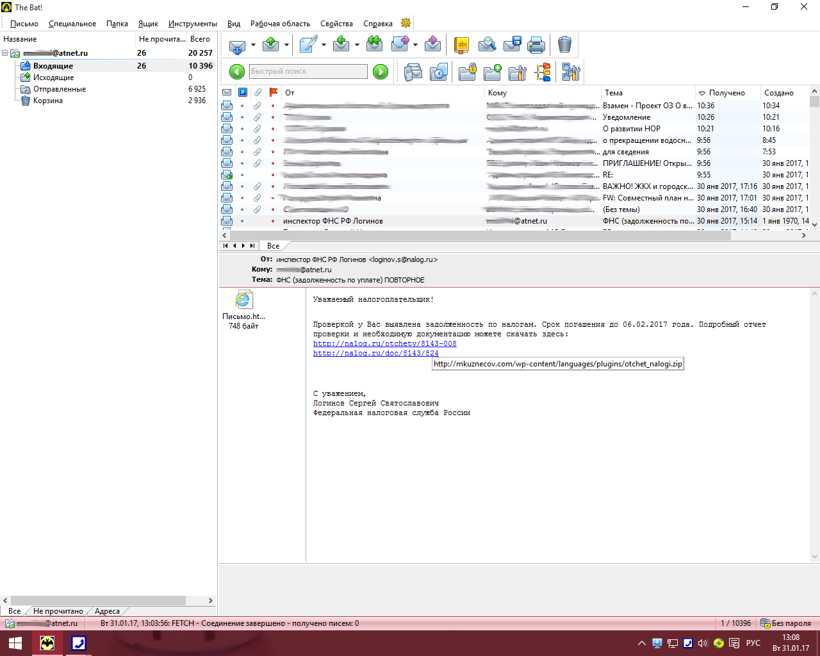
Task: Click the green next arrow beside quick search
Action: point(381,72)
